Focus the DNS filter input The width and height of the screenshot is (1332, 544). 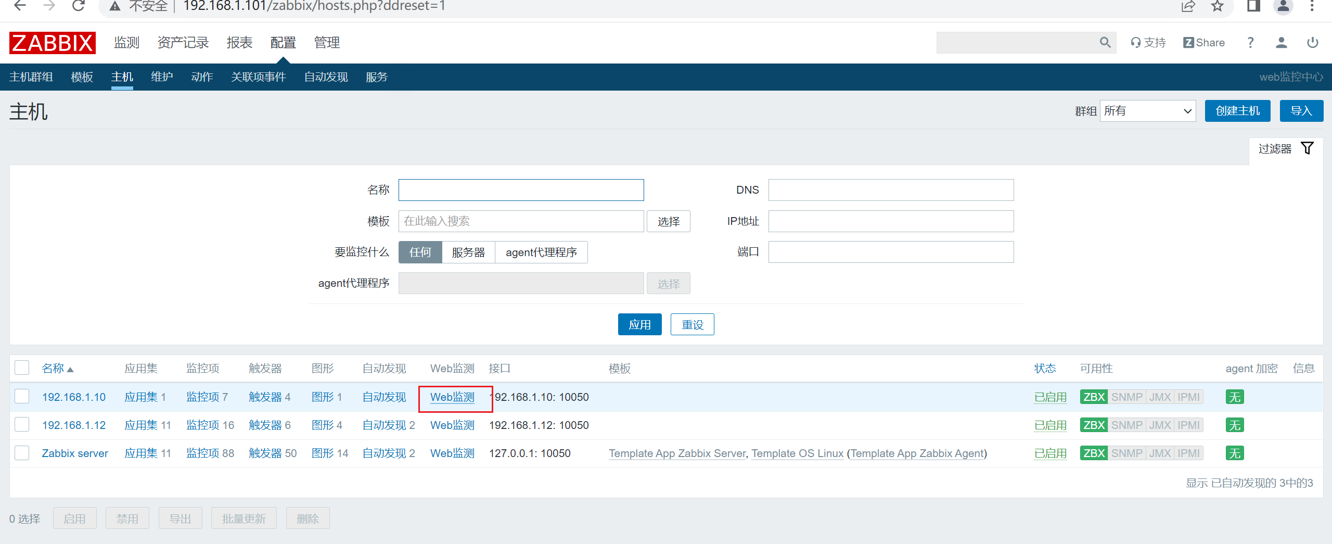pyautogui.click(x=891, y=190)
